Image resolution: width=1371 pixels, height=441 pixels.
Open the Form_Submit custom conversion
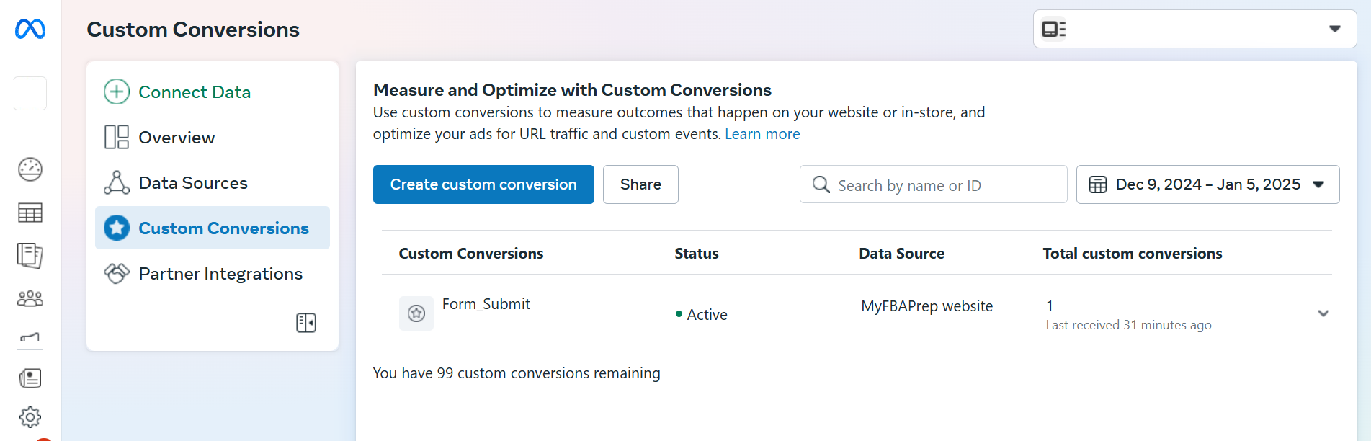tap(486, 304)
